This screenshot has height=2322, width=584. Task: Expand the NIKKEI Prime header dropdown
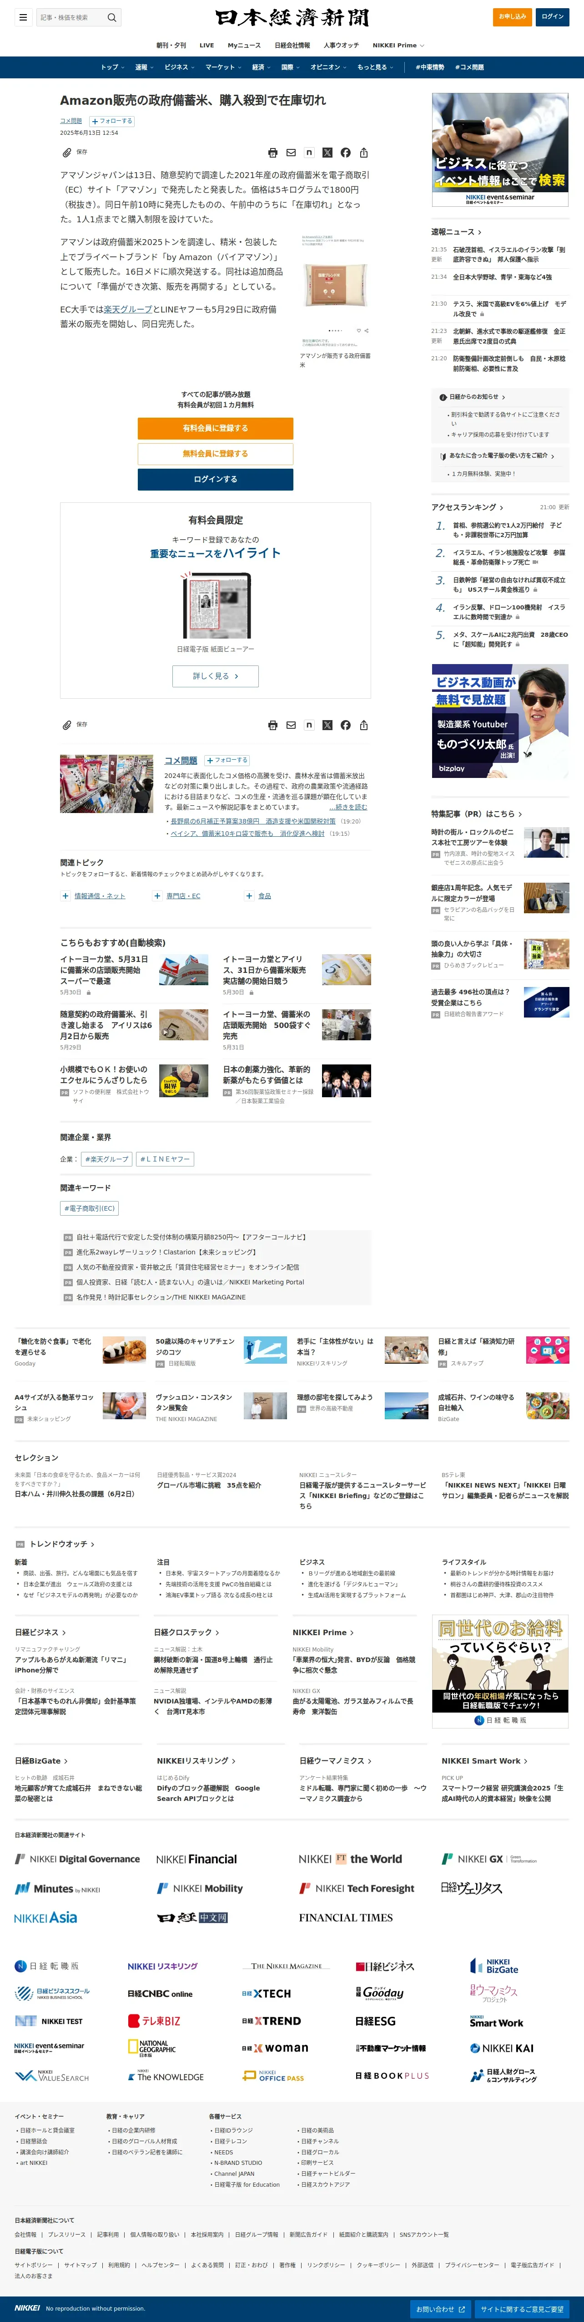coord(398,45)
